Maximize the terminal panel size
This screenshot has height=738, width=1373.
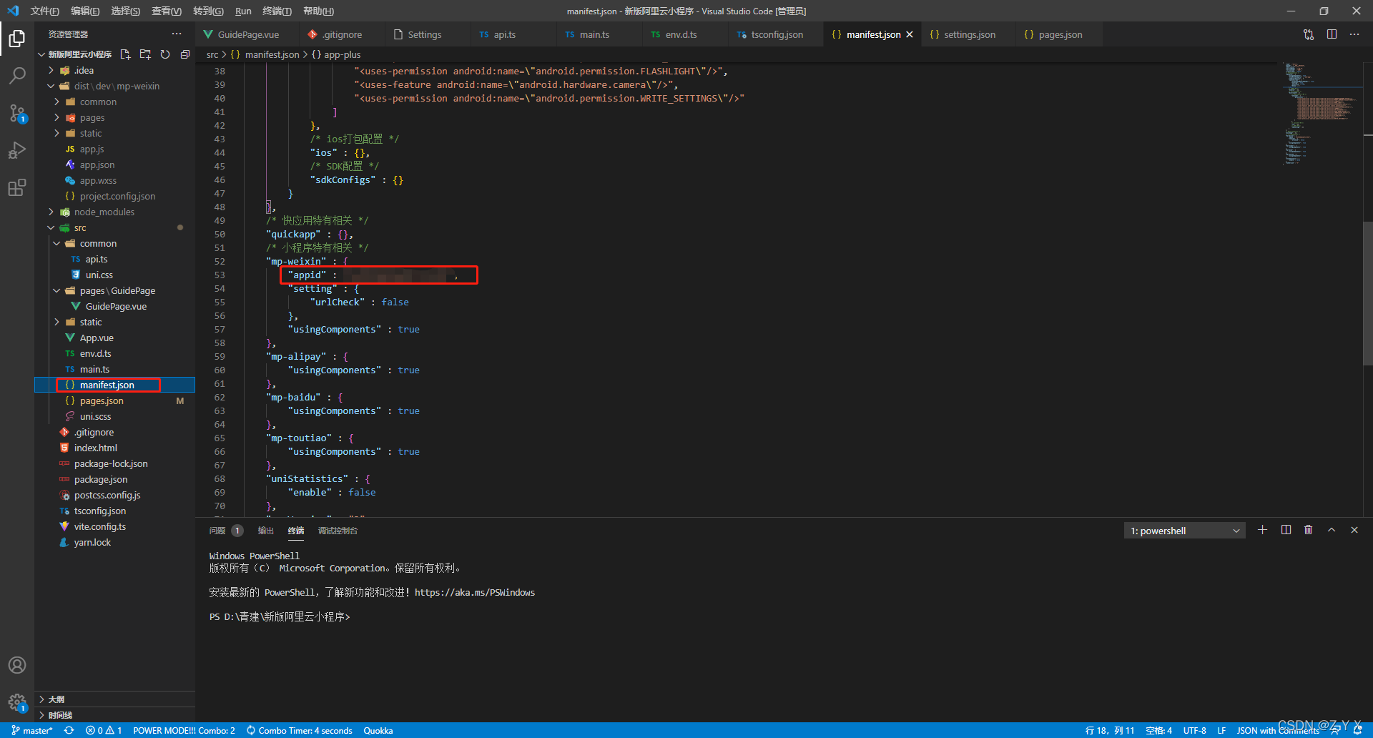coord(1331,530)
